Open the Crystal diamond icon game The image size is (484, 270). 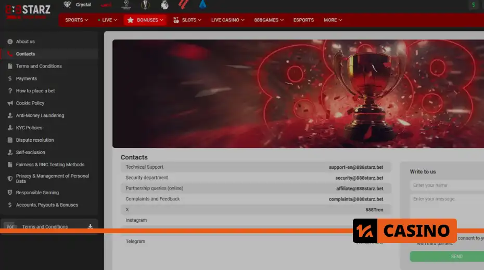pos(67,5)
